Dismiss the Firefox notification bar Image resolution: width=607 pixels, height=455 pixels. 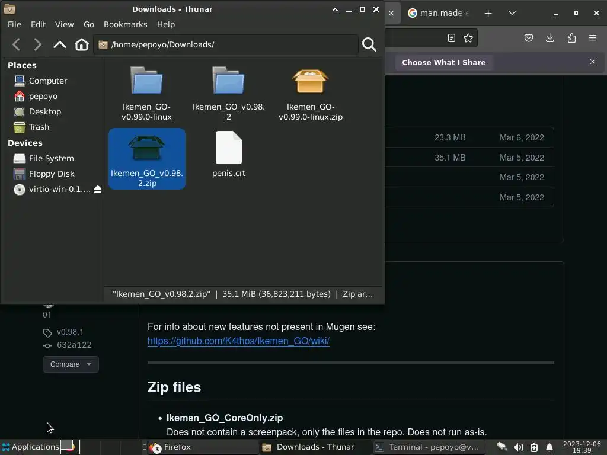pyautogui.click(x=593, y=62)
